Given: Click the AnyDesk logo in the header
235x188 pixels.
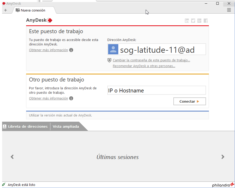Looking at the screenshot, I should [39, 20].
